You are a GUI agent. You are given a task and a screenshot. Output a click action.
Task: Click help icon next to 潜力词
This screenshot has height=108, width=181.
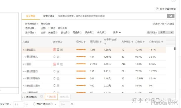(69, 33)
